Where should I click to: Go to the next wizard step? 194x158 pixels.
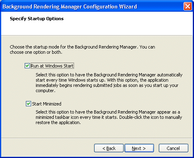click(x=139, y=148)
